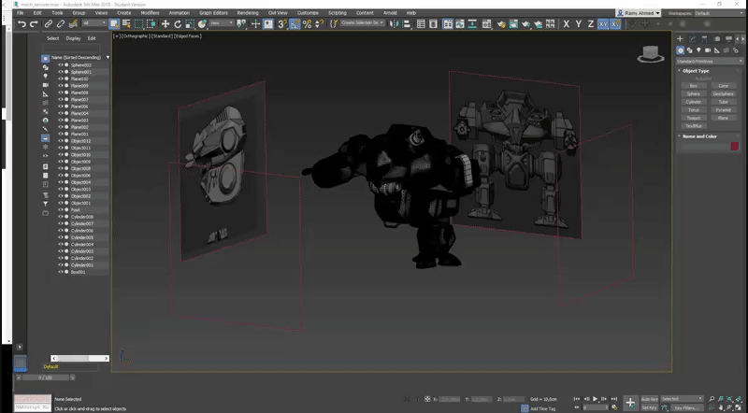This screenshot has height=413, width=748.
Task: Open the Modifiers menu
Action: coord(150,13)
